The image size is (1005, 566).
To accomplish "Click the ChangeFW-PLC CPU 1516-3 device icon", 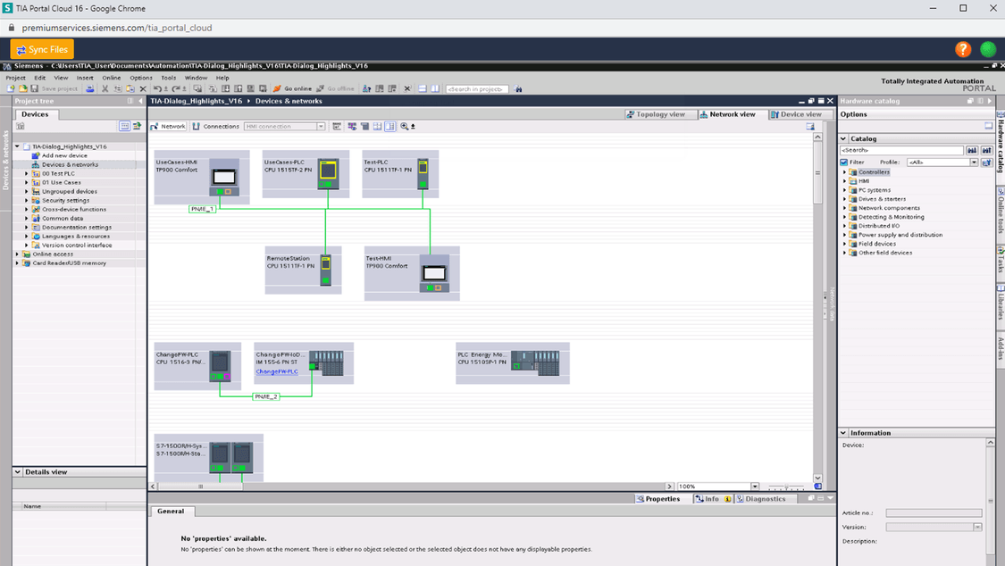I will click(220, 366).
